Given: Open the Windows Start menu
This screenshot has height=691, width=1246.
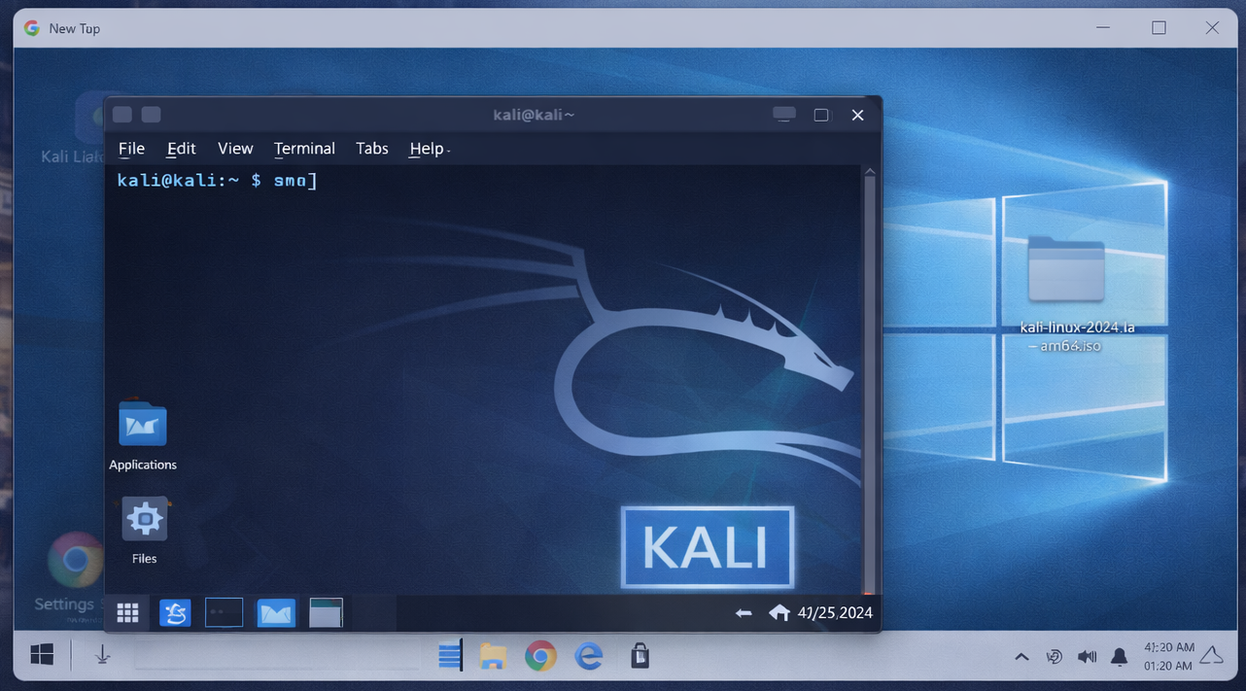Looking at the screenshot, I should coord(42,655).
